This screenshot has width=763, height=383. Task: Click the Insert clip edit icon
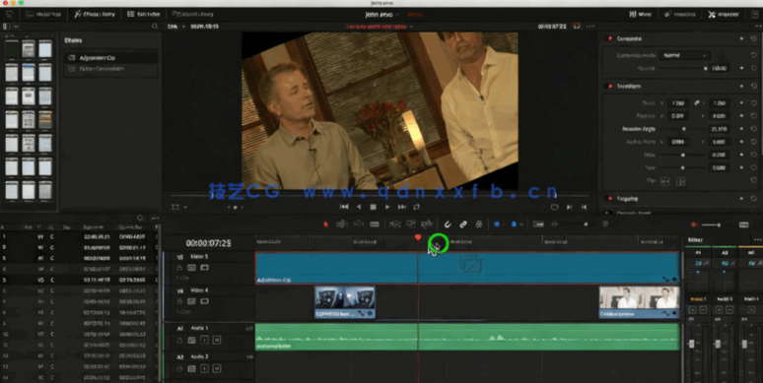394,224
